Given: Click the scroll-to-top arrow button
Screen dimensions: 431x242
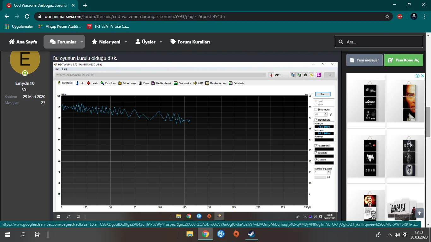Looking at the screenshot, I should (x=419, y=213).
